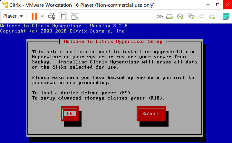Click the sound card device icon
Screen dimensions: 232x143
(212, 16)
